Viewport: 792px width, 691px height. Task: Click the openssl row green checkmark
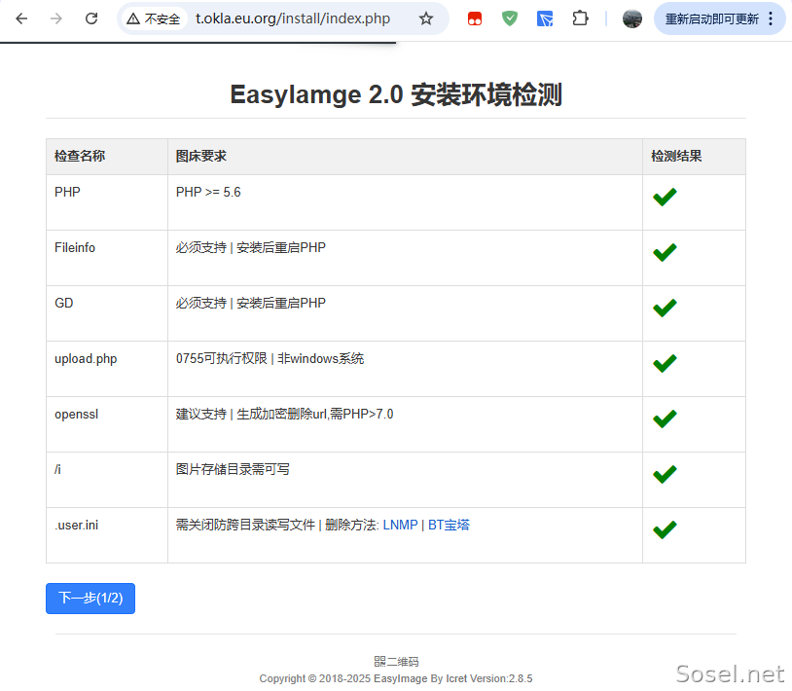click(665, 418)
